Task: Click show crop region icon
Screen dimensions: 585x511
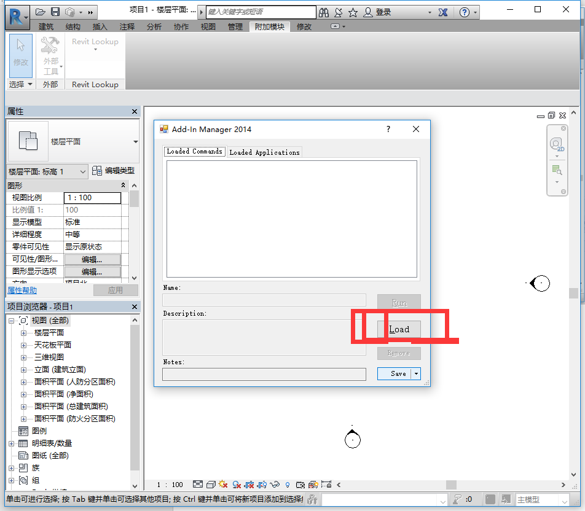Action: pos(262,485)
